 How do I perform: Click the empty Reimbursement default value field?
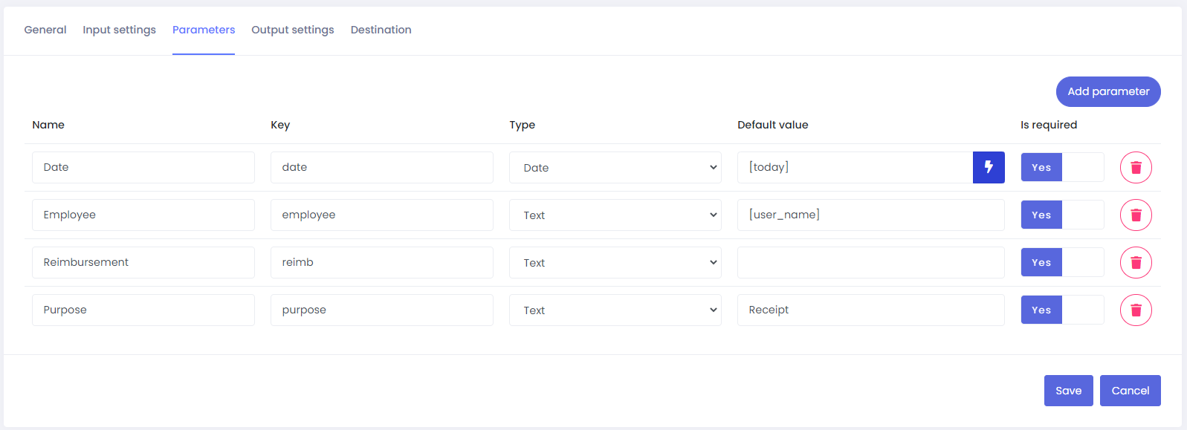click(x=871, y=262)
